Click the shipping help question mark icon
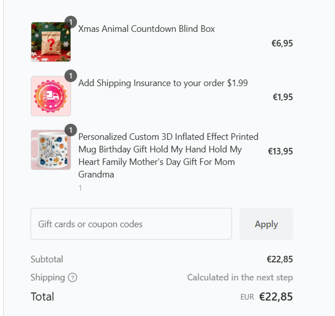335x316 pixels. (x=73, y=278)
